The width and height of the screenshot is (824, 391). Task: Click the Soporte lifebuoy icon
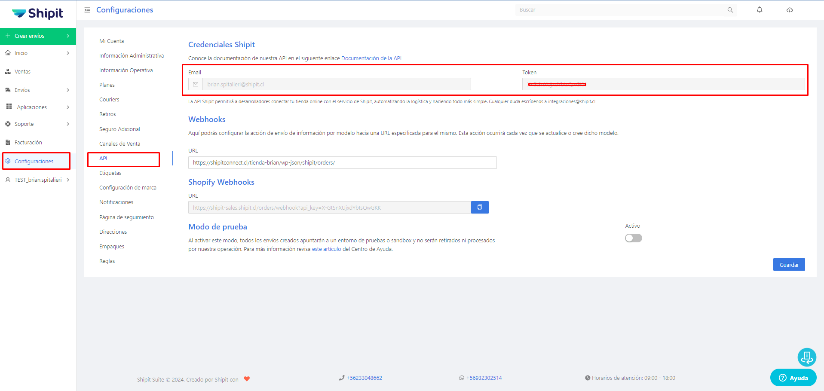point(8,124)
